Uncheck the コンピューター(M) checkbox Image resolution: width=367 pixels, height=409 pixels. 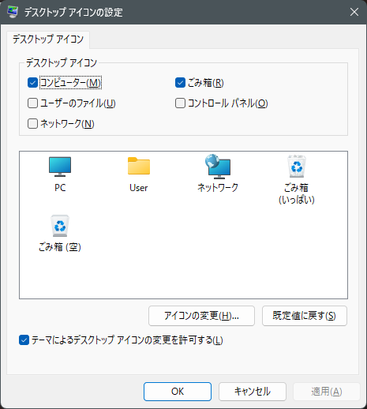[32, 83]
